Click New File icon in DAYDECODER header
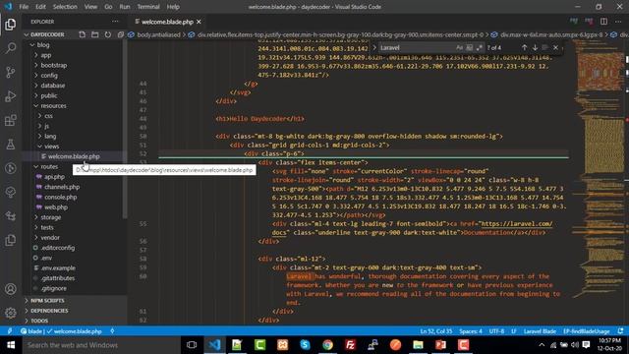Viewport: 629px width, 354px height. 83,34
